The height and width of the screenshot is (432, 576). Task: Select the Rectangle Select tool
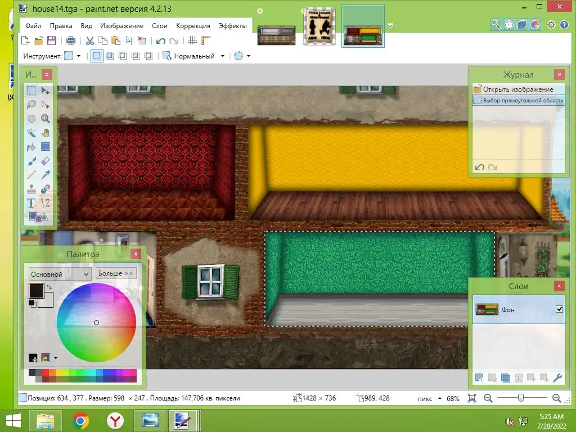pyautogui.click(x=31, y=90)
